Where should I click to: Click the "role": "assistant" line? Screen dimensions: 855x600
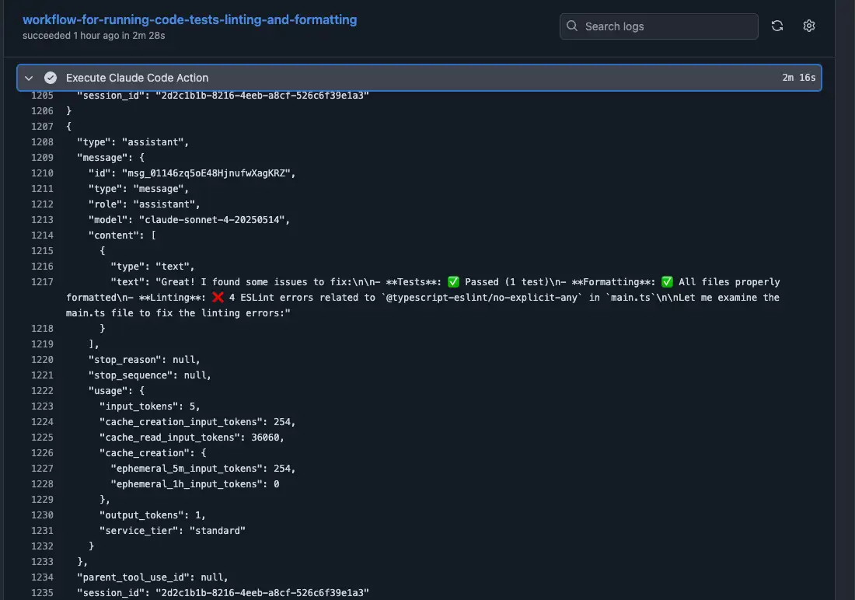[144, 204]
